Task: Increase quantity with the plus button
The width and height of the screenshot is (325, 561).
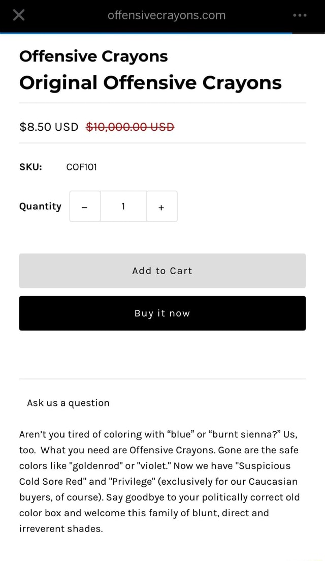Action: (x=161, y=206)
